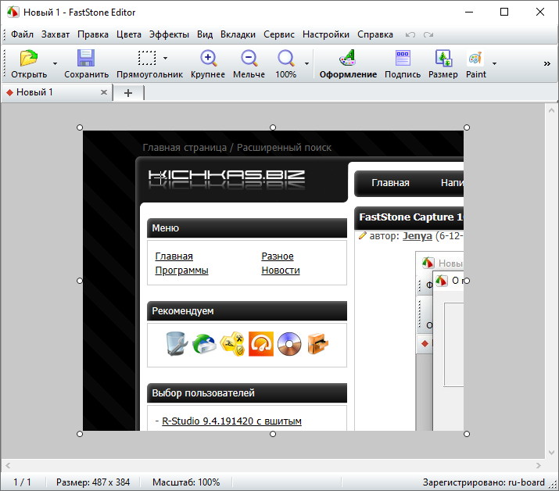The image size is (559, 491).
Task: Open the Сервис menu
Action: (x=279, y=34)
